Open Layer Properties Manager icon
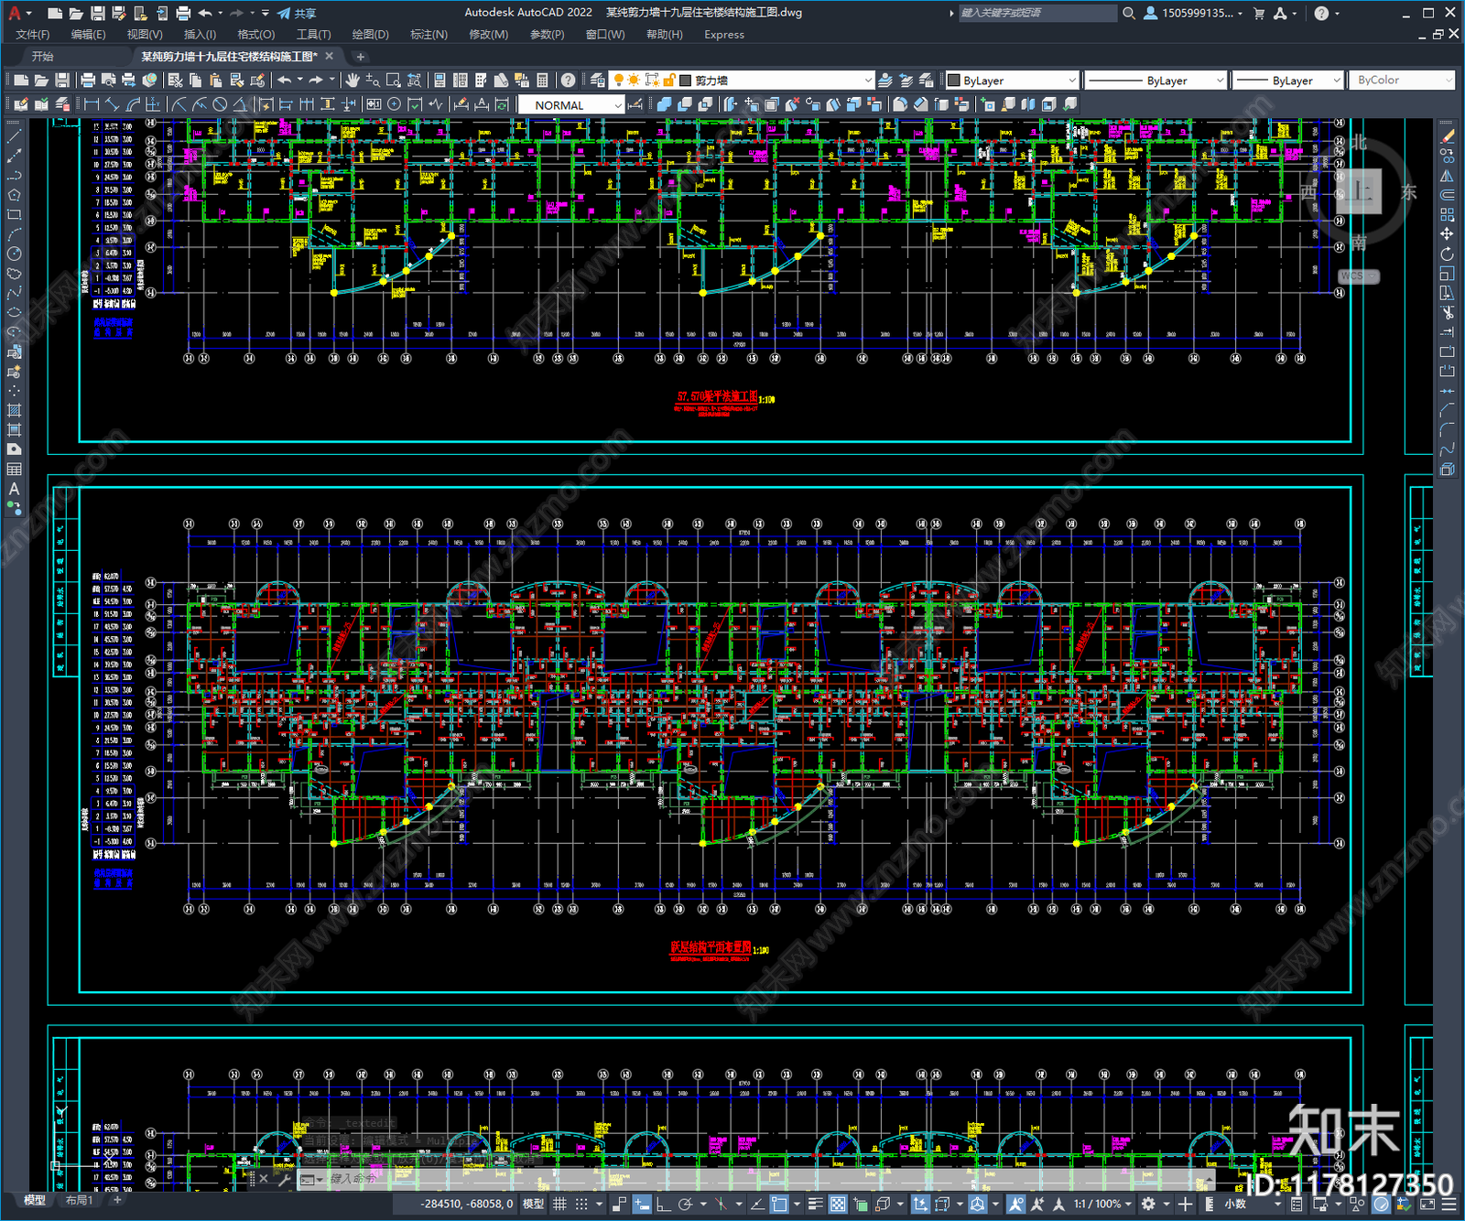 598,81
